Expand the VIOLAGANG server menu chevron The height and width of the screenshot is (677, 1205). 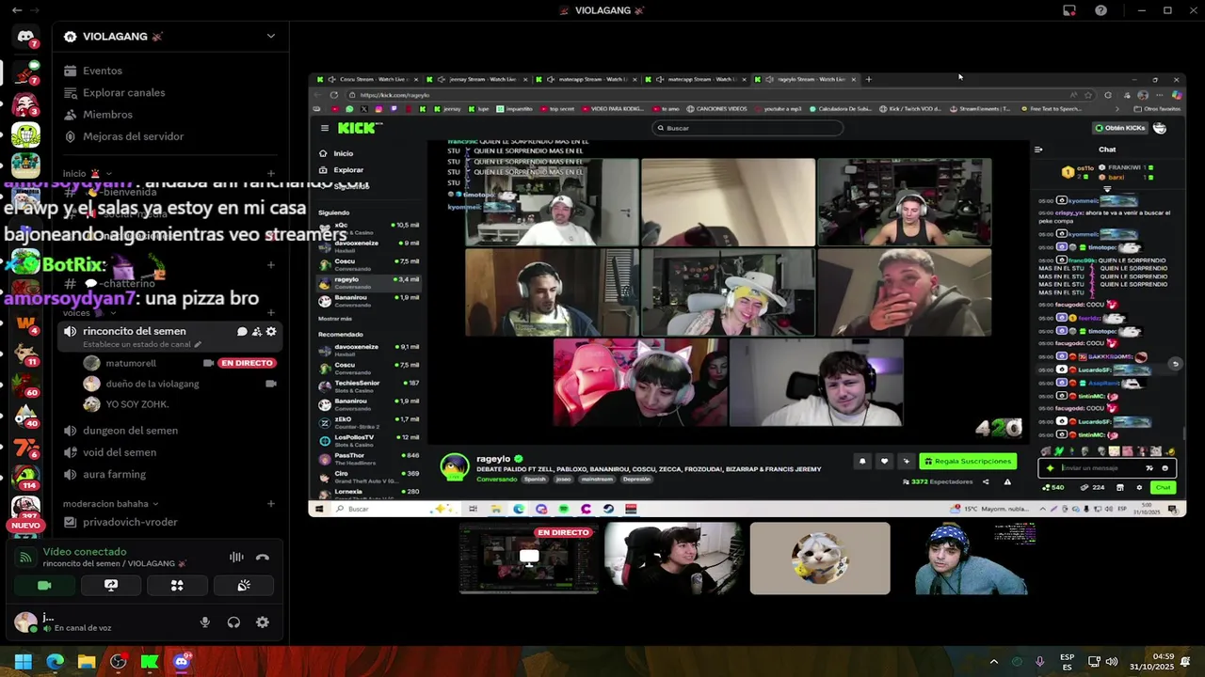271,37
